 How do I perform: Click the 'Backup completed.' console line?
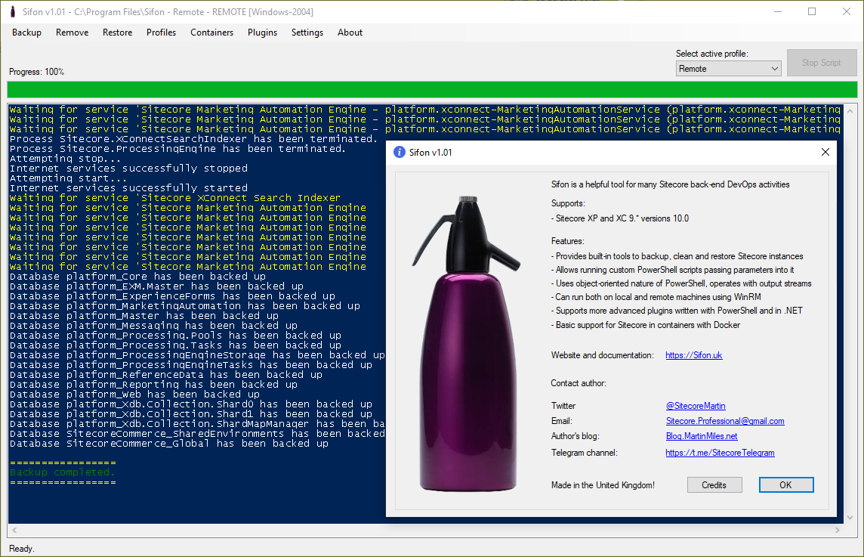[62, 472]
